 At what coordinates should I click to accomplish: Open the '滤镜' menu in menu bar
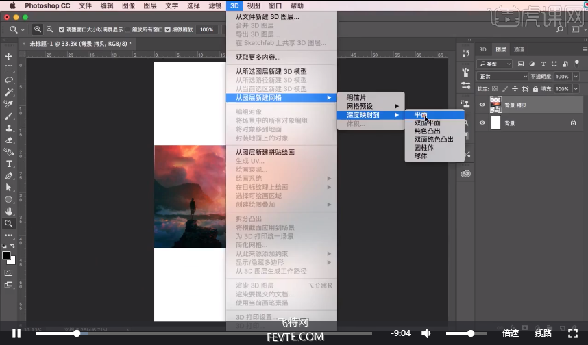[x=215, y=5]
